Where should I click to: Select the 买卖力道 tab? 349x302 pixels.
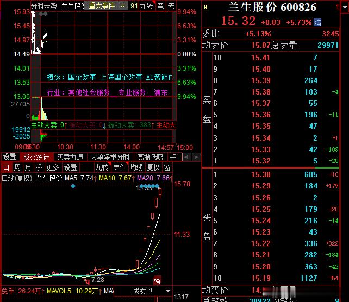pyautogui.click(x=70, y=157)
